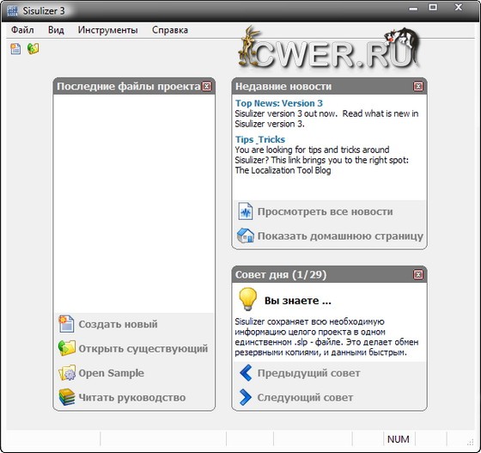Viewport: 481px width, 453px height.
Task: Click the light bulb tip icon
Action: click(x=247, y=299)
